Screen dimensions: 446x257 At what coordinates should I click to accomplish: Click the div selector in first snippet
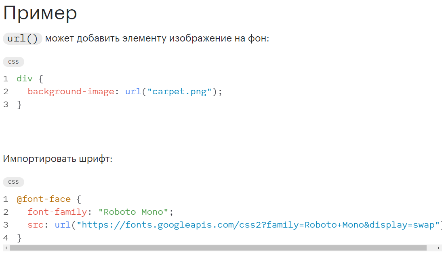(25, 79)
